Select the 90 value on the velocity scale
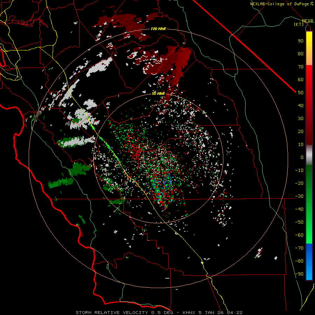The height and width of the screenshot is (315, 315). (x=301, y=41)
